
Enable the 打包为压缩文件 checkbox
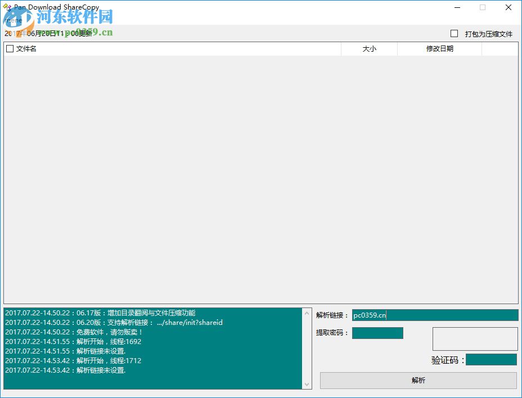[x=454, y=34]
